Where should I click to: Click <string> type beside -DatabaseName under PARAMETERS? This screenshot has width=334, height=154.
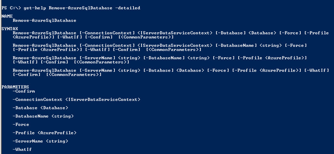click(62, 116)
